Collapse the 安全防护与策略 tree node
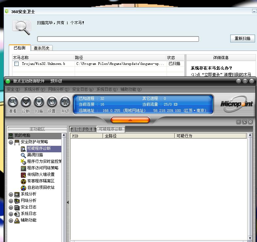 pyautogui.click(x=11, y=142)
